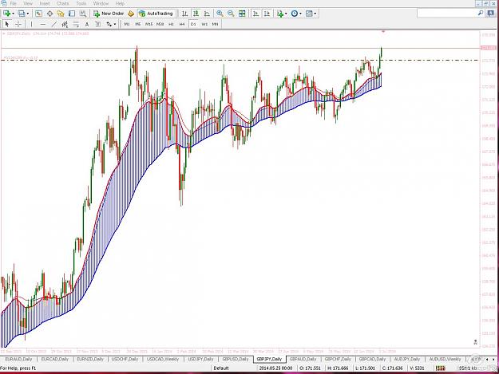Open the MetaEditor yellow book icon
The width and height of the screenshot is (499, 374).
point(131,14)
